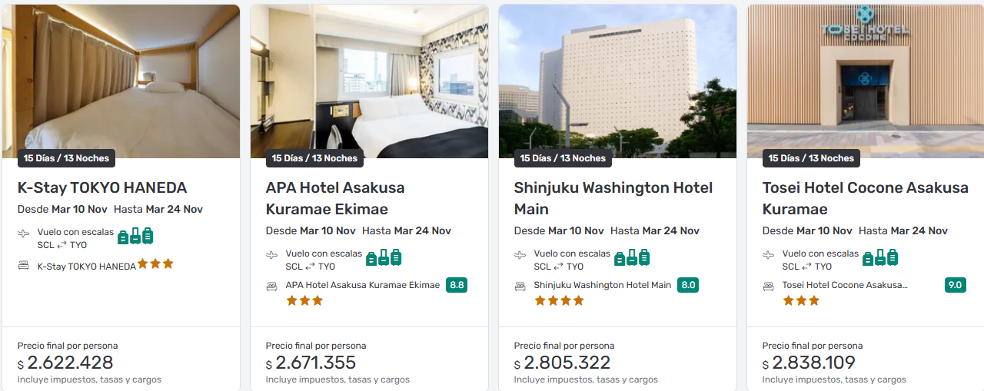Click luggage icons on APA Hotel card

point(384,257)
